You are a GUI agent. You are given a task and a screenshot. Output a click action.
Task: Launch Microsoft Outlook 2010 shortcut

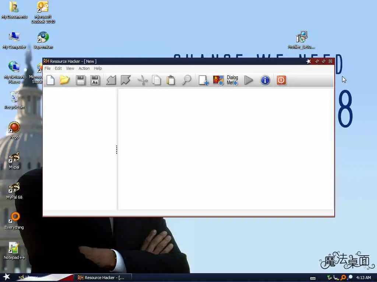(x=43, y=12)
